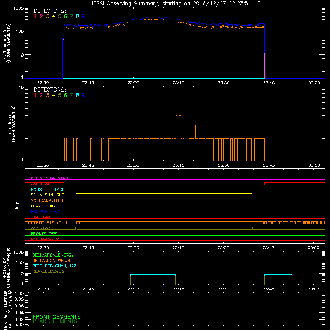
Task: Click the 23:30 tick under the rear segments plot
Action: coord(224,165)
